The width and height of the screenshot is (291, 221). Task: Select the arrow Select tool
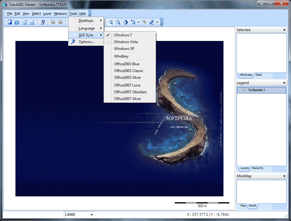click(133, 22)
